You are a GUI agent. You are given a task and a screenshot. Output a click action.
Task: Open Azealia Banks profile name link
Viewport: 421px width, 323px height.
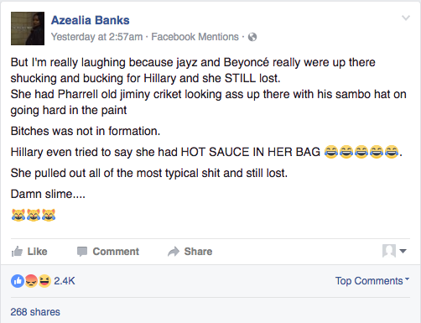click(91, 20)
